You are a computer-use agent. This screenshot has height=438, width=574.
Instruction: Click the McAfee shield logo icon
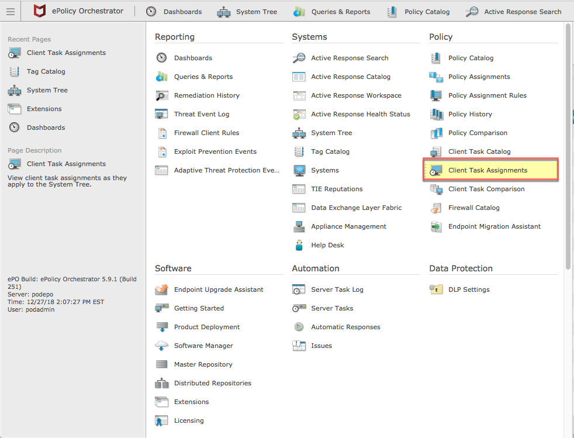coord(39,11)
